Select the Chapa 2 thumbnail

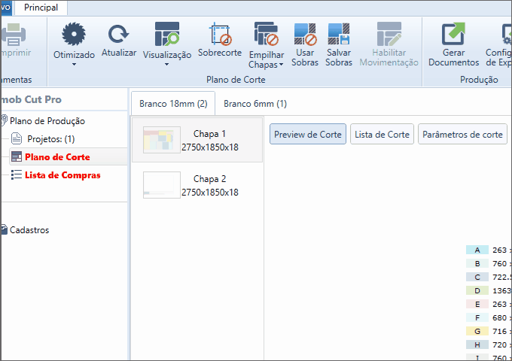click(162, 185)
